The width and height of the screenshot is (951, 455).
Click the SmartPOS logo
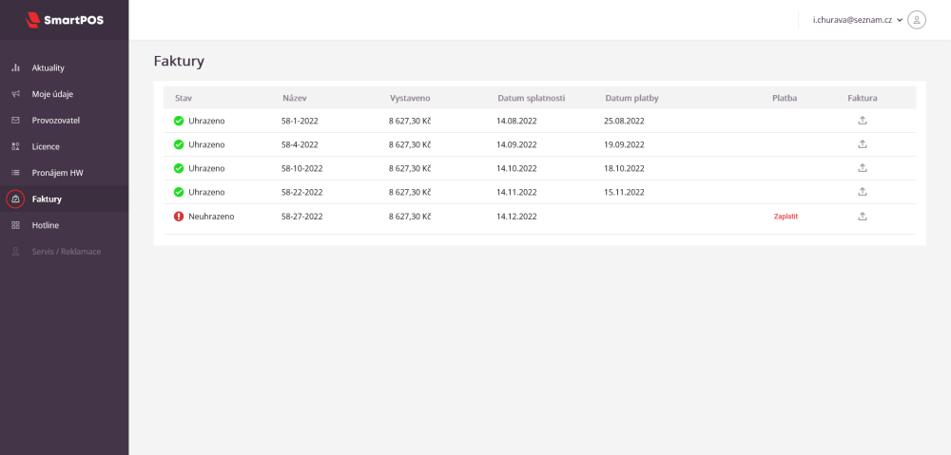64,19
